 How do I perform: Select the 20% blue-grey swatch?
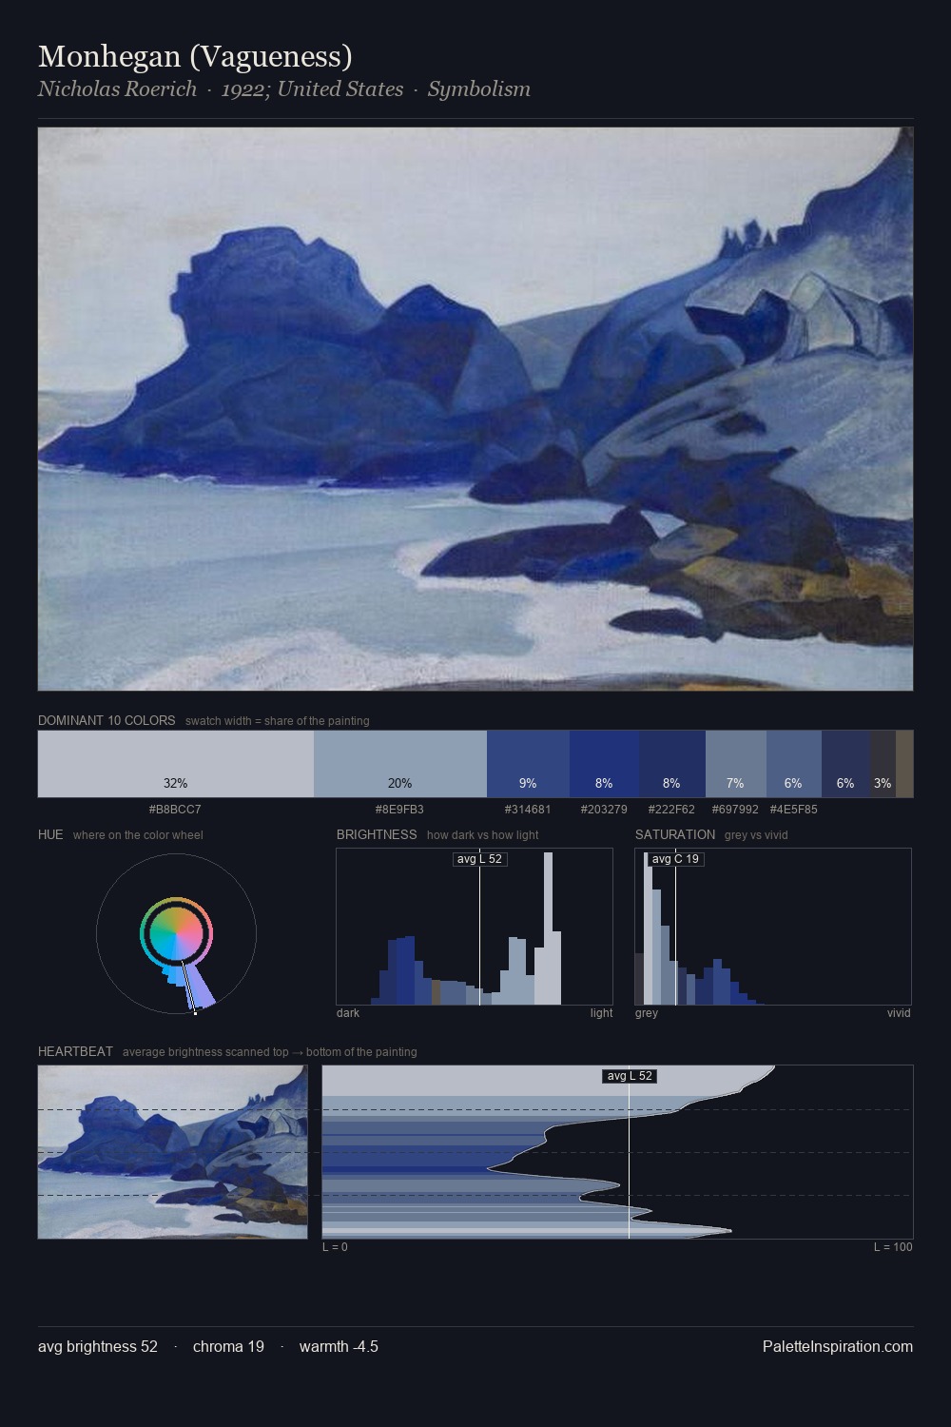click(x=400, y=763)
